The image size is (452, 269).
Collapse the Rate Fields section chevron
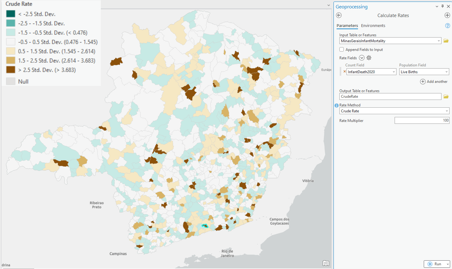361,58
